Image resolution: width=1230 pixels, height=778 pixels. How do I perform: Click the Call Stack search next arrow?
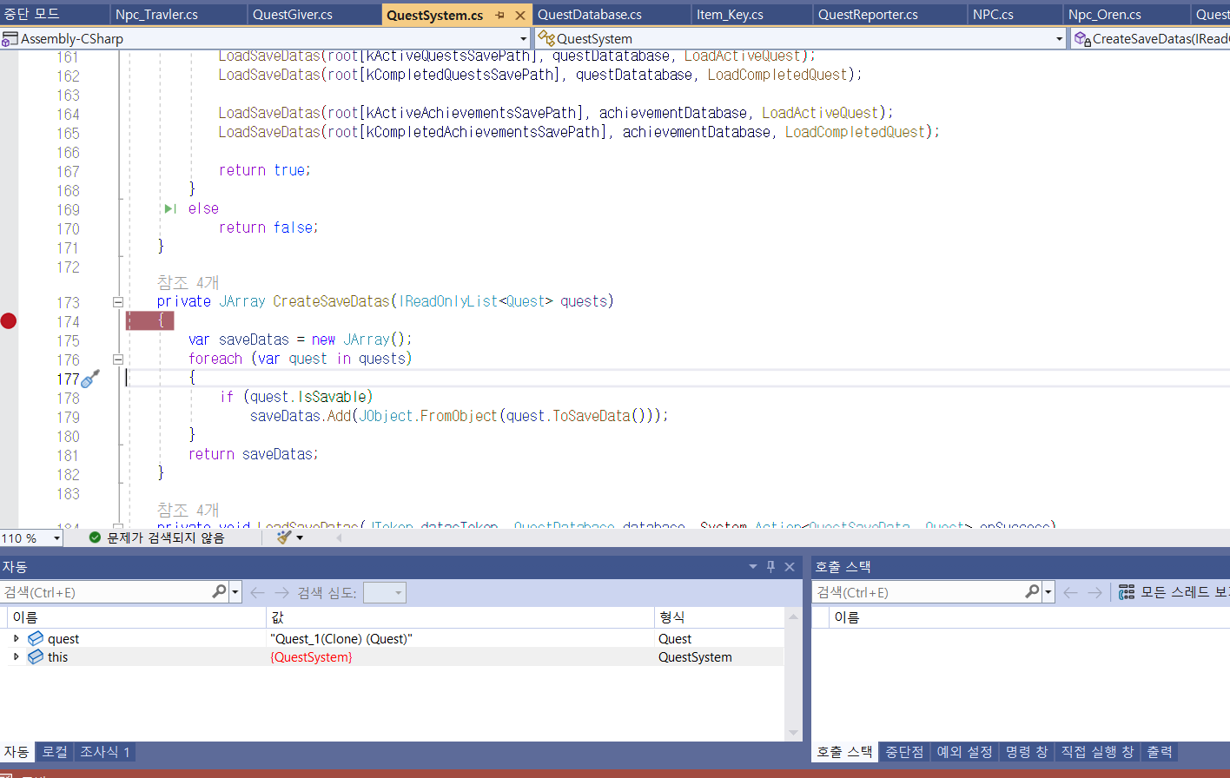pos(1094,592)
